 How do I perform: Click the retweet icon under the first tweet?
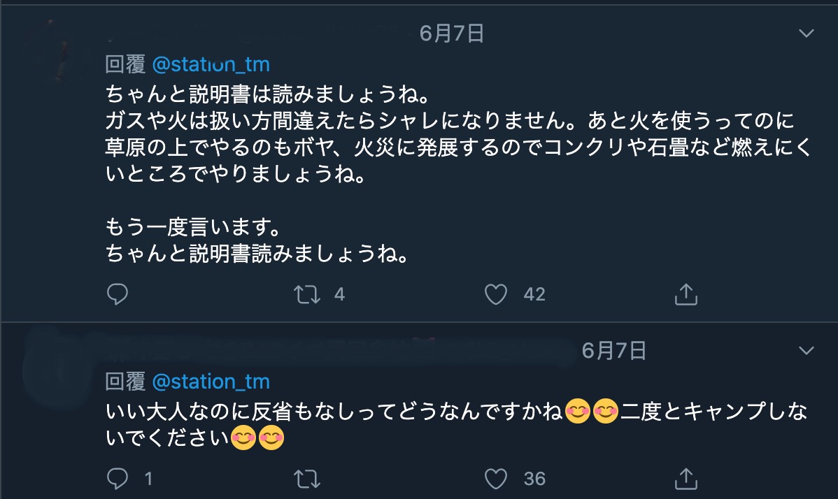[x=306, y=294]
